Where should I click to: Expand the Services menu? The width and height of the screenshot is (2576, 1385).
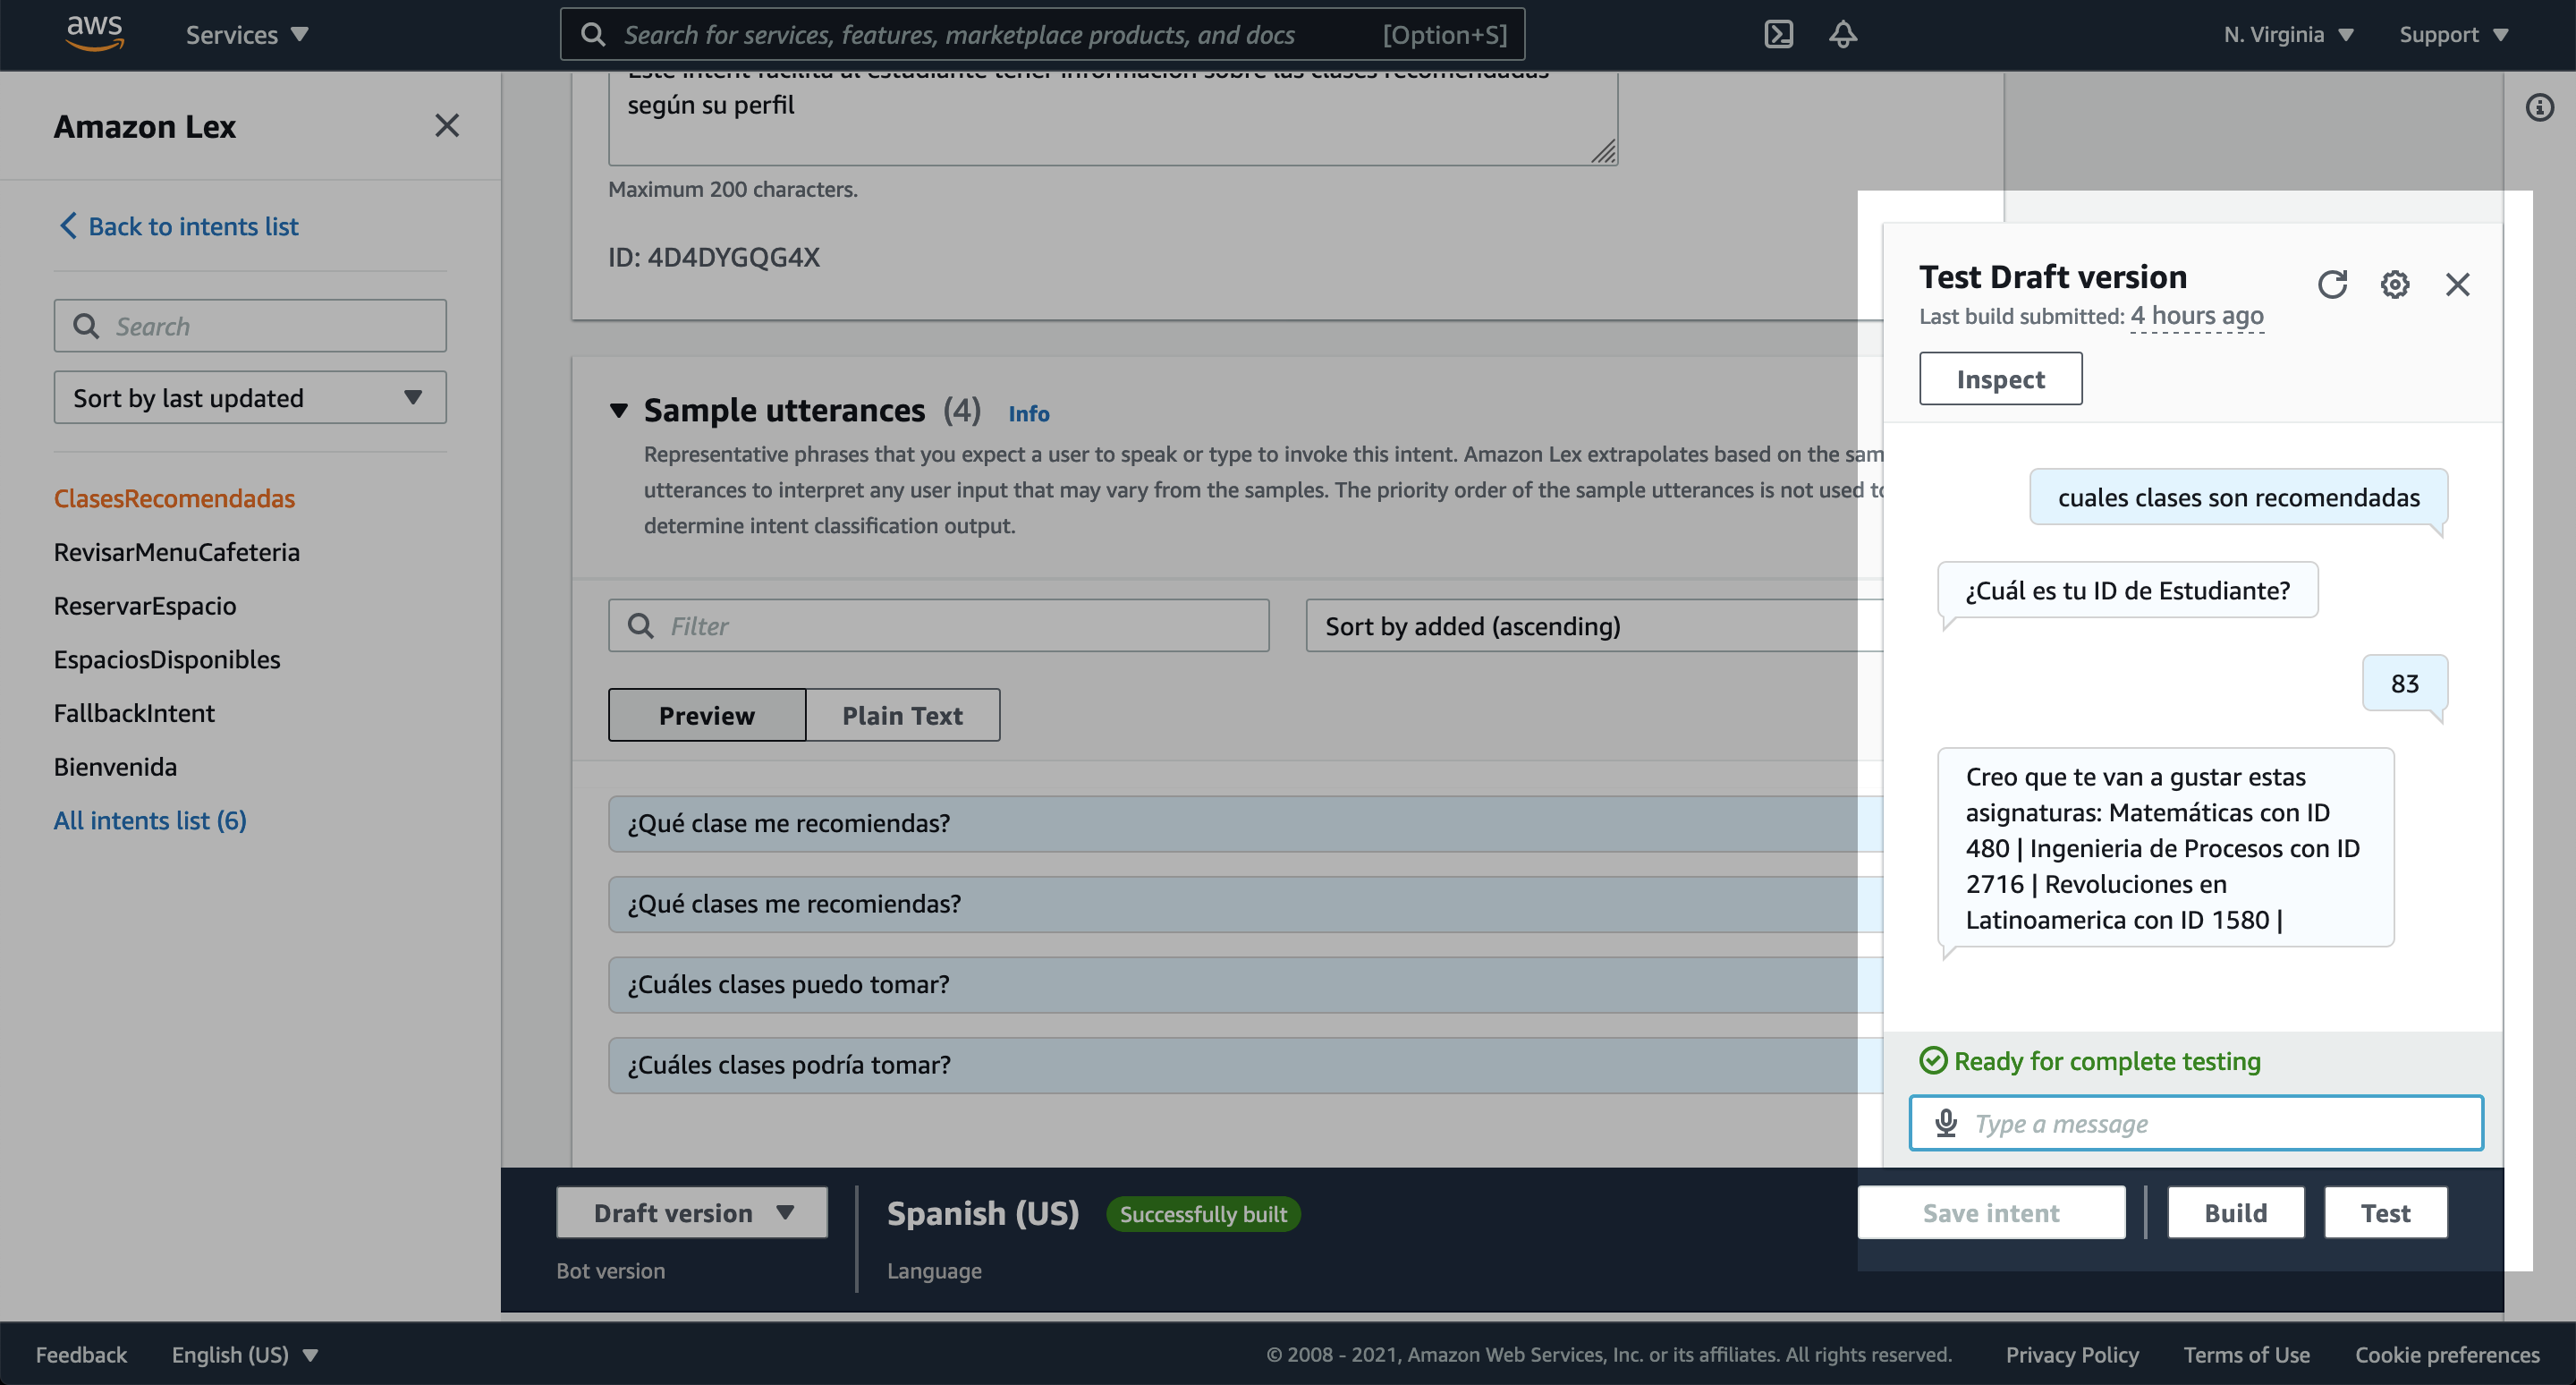tap(246, 34)
